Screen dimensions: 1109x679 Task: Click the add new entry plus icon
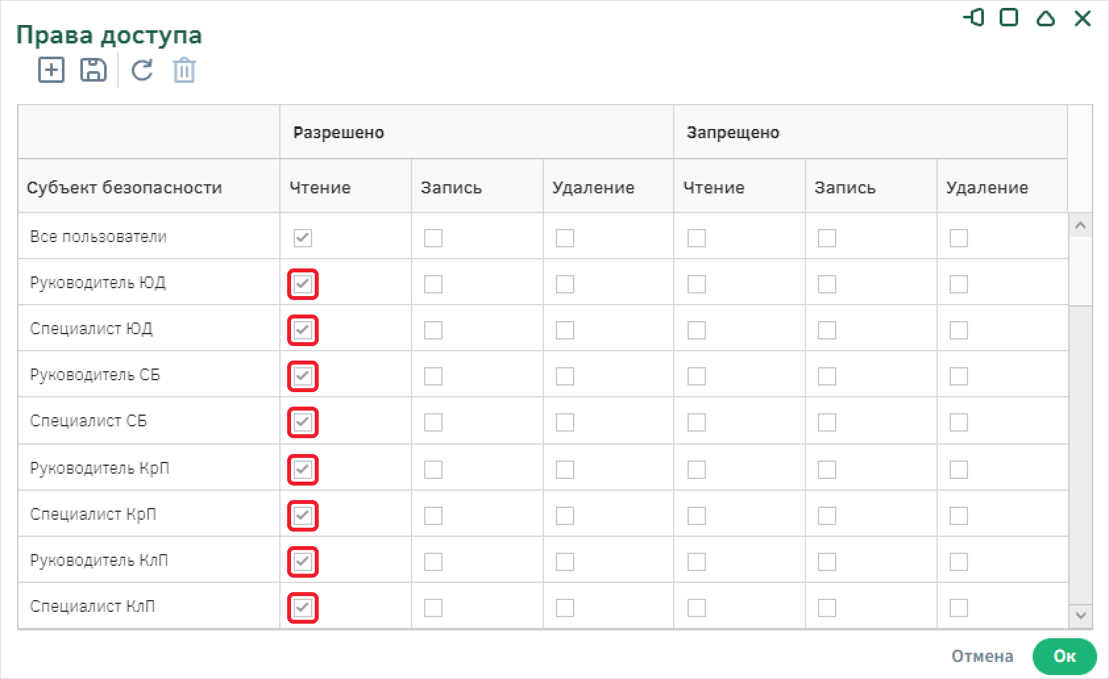coord(51,70)
